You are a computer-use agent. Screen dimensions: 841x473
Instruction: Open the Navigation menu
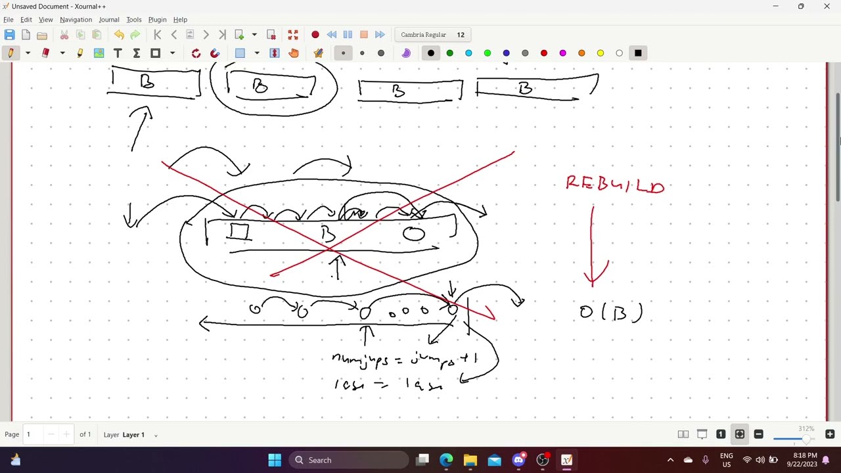76,20
